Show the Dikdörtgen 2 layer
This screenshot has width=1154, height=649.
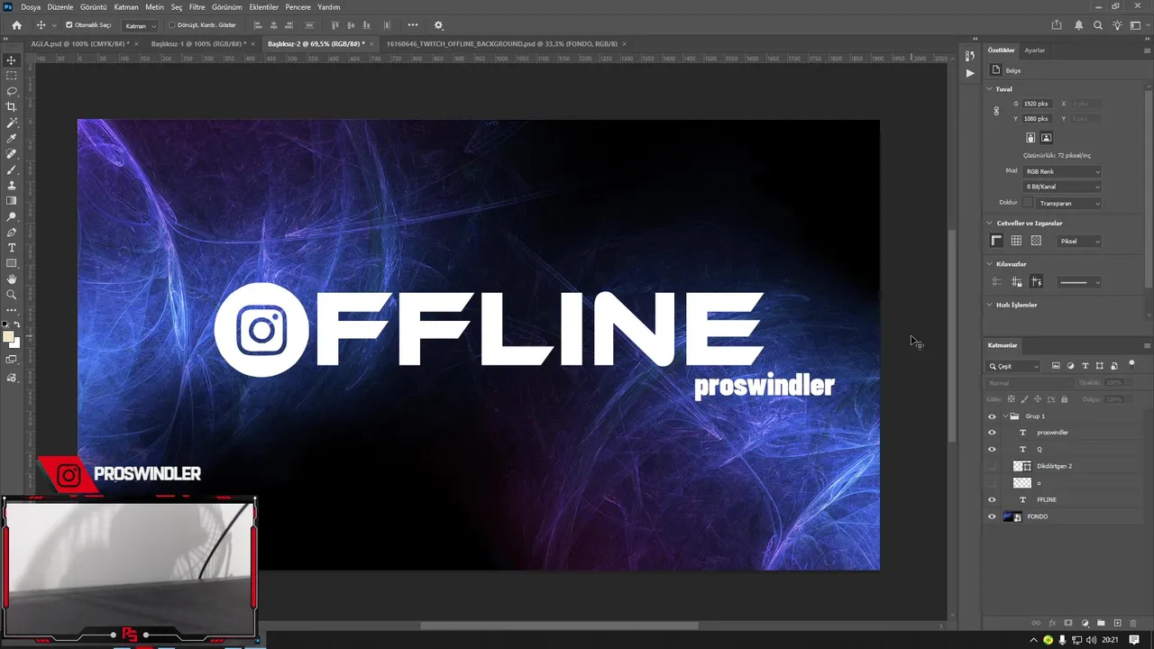pos(992,466)
